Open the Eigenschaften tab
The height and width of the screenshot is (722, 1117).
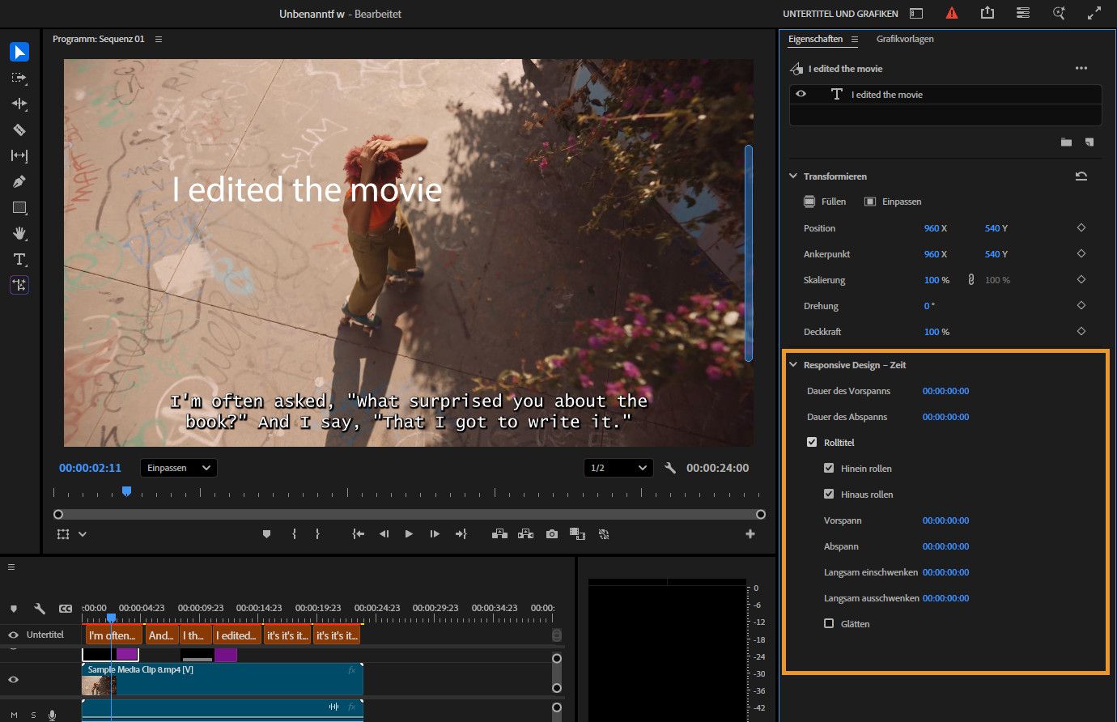point(815,39)
